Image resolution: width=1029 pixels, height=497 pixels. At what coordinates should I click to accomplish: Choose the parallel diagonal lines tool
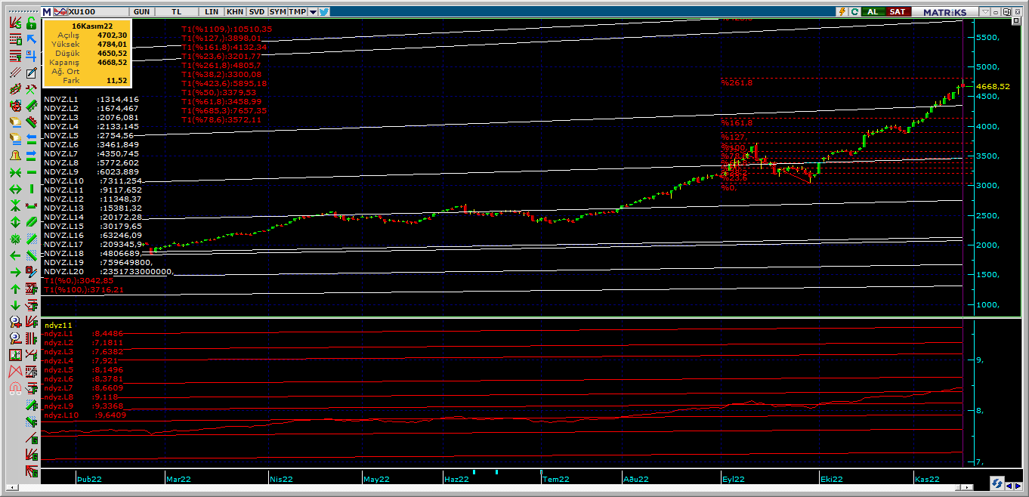pyautogui.click(x=15, y=73)
